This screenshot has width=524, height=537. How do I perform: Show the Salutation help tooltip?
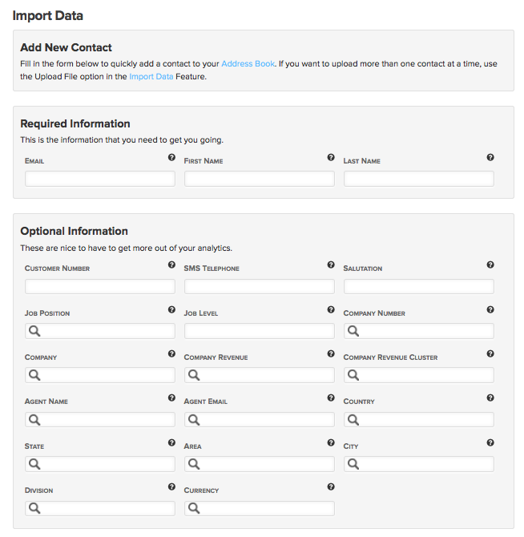[490, 264]
